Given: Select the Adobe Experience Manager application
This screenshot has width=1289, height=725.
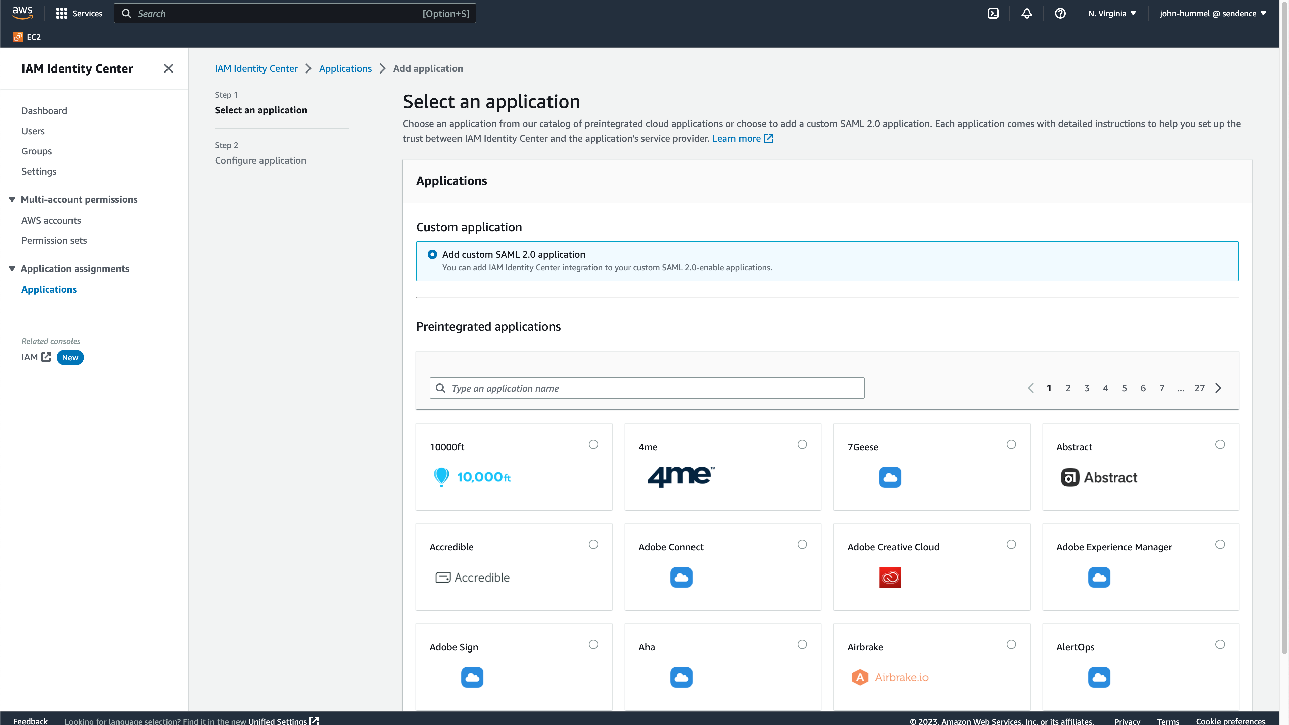Looking at the screenshot, I should (1220, 544).
